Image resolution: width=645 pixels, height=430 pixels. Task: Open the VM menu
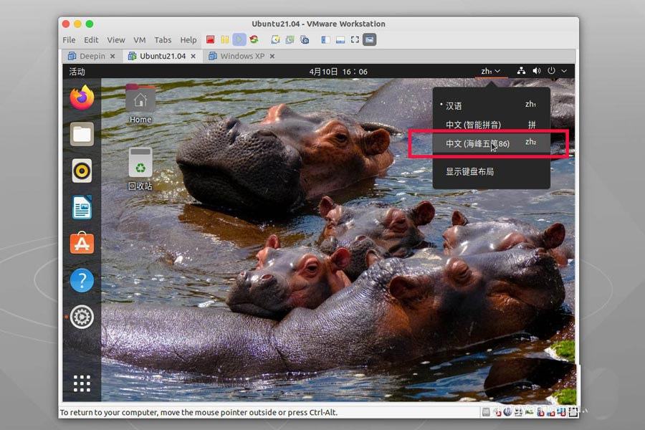click(139, 39)
